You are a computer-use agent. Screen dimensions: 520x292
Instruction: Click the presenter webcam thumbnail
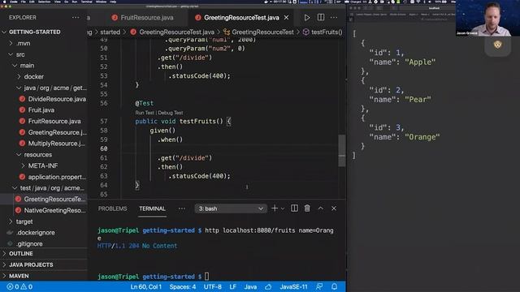click(487, 18)
